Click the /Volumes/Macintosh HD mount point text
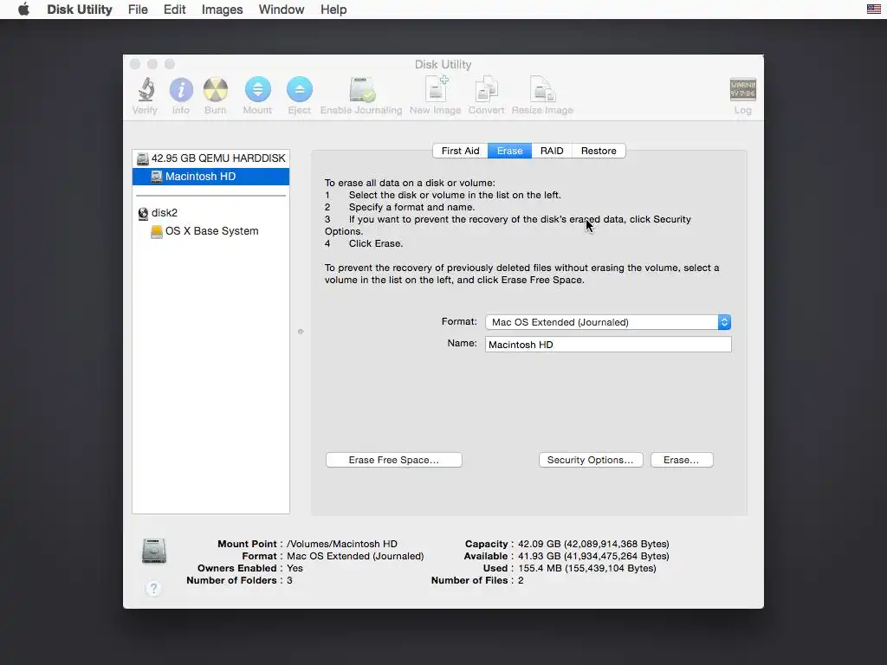The height and width of the screenshot is (665, 887). [341, 544]
